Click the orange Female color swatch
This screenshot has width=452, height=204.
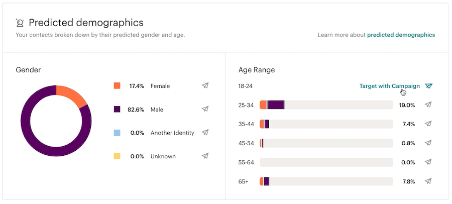117,86
